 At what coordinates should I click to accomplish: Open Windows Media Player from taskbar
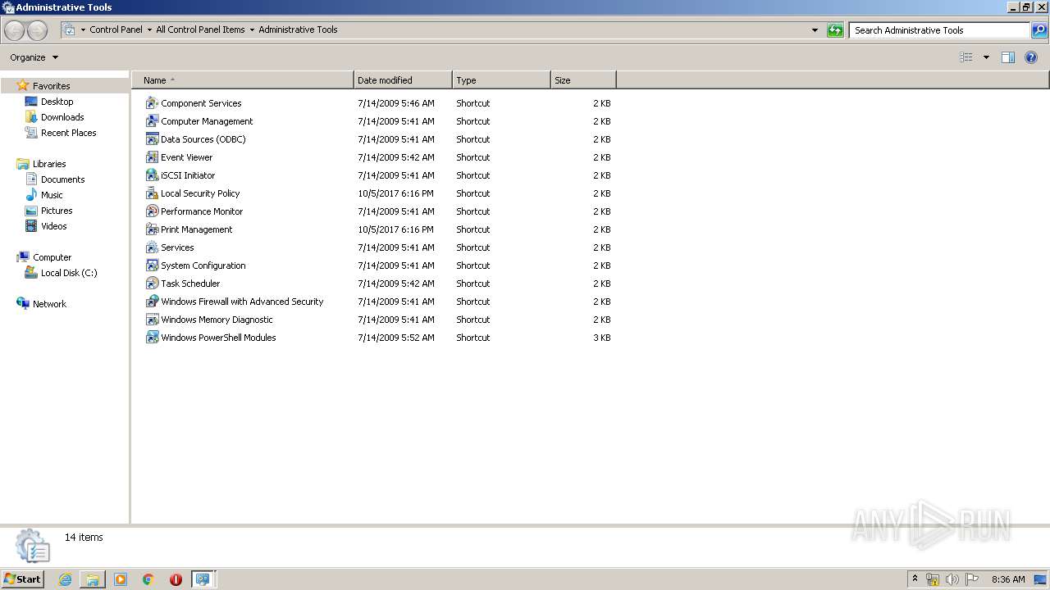(121, 579)
